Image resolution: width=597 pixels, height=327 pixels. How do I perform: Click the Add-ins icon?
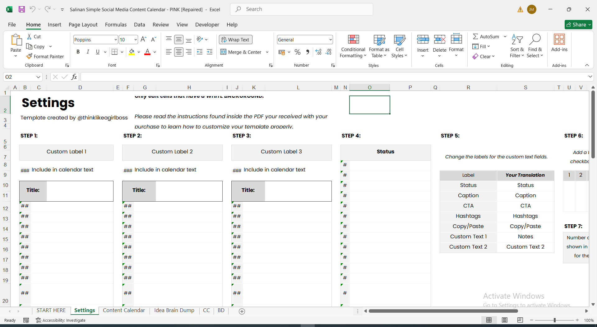tap(559, 40)
